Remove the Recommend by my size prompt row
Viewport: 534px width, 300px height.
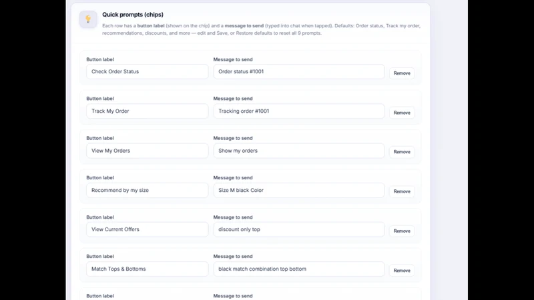[x=402, y=191]
